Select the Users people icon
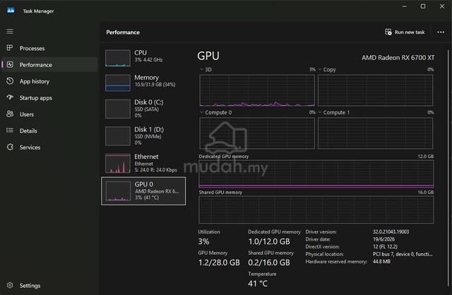Screen dimensions: 452x295 [x=10, y=114]
